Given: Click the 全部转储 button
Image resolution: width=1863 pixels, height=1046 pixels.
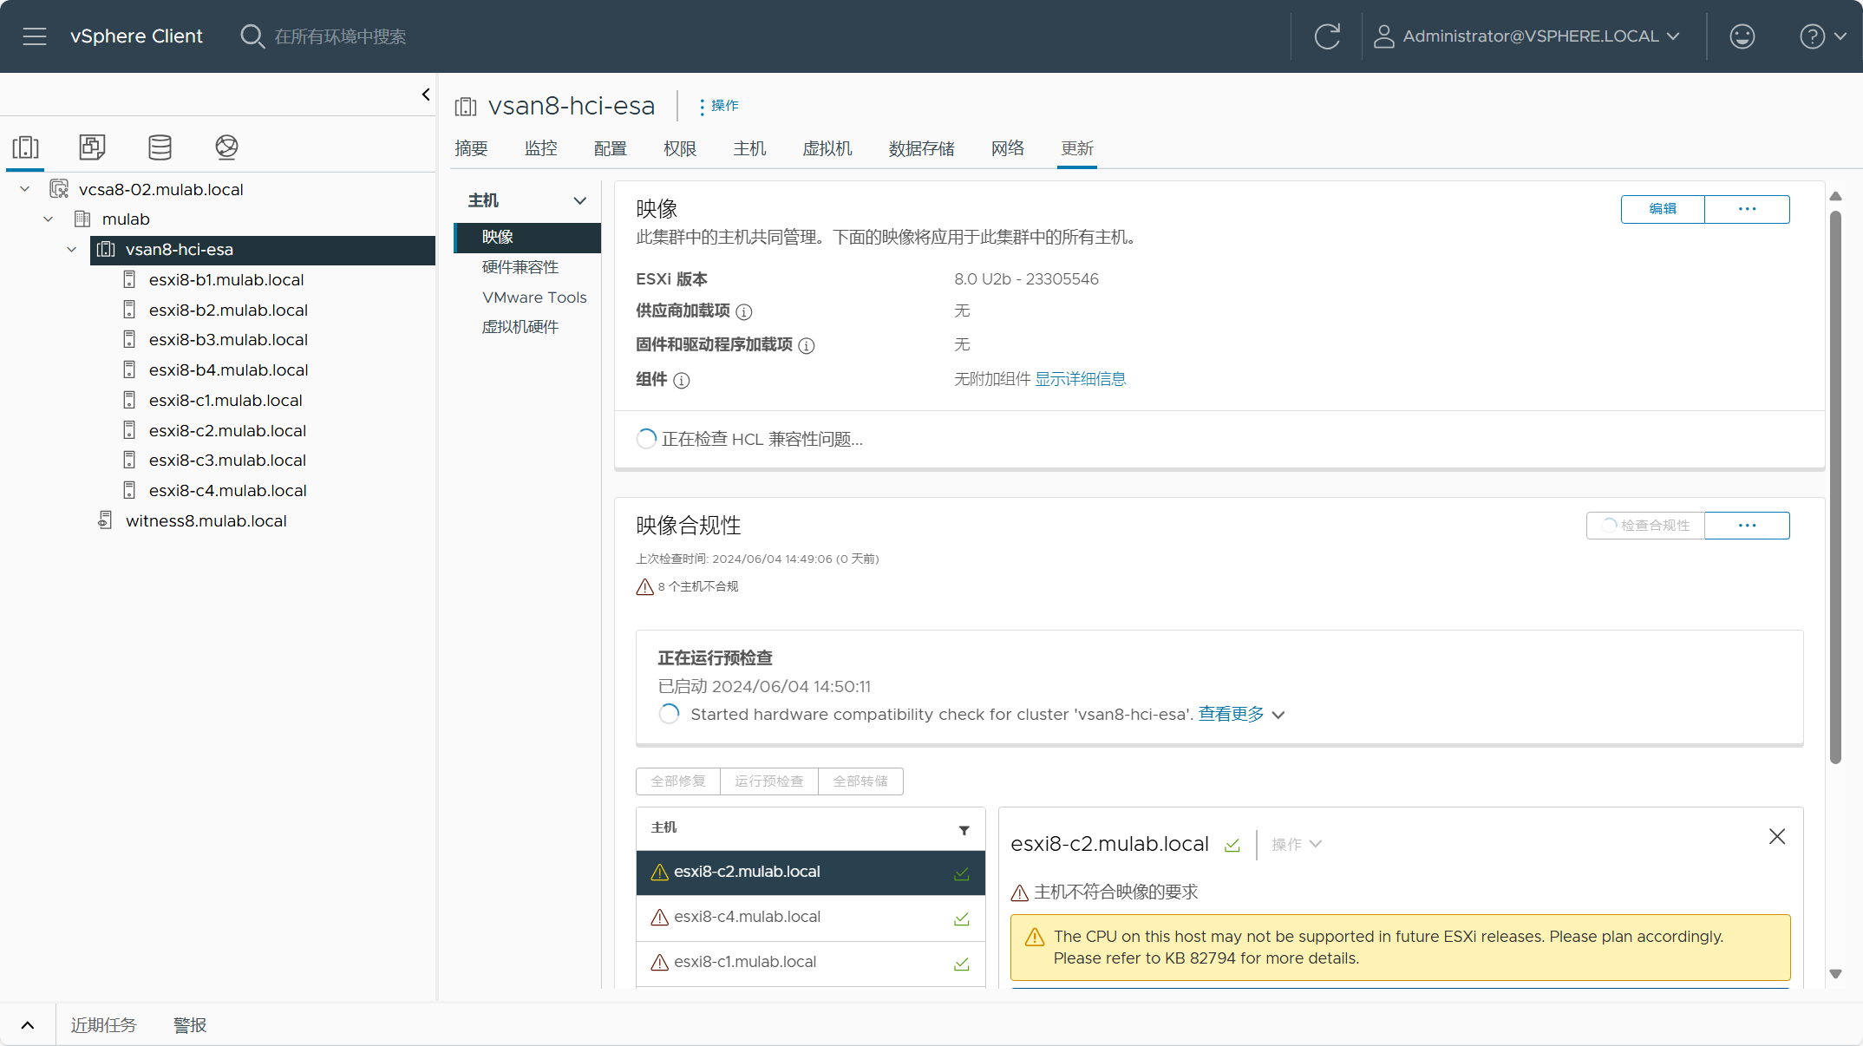Looking at the screenshot, I should 860,781.
